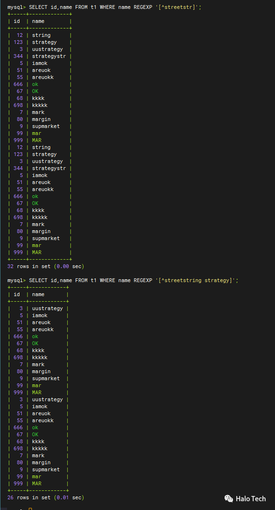
Task: Click first 'string' row of the 32-row result
Action: pyautogui.click(x=39, y=35)
